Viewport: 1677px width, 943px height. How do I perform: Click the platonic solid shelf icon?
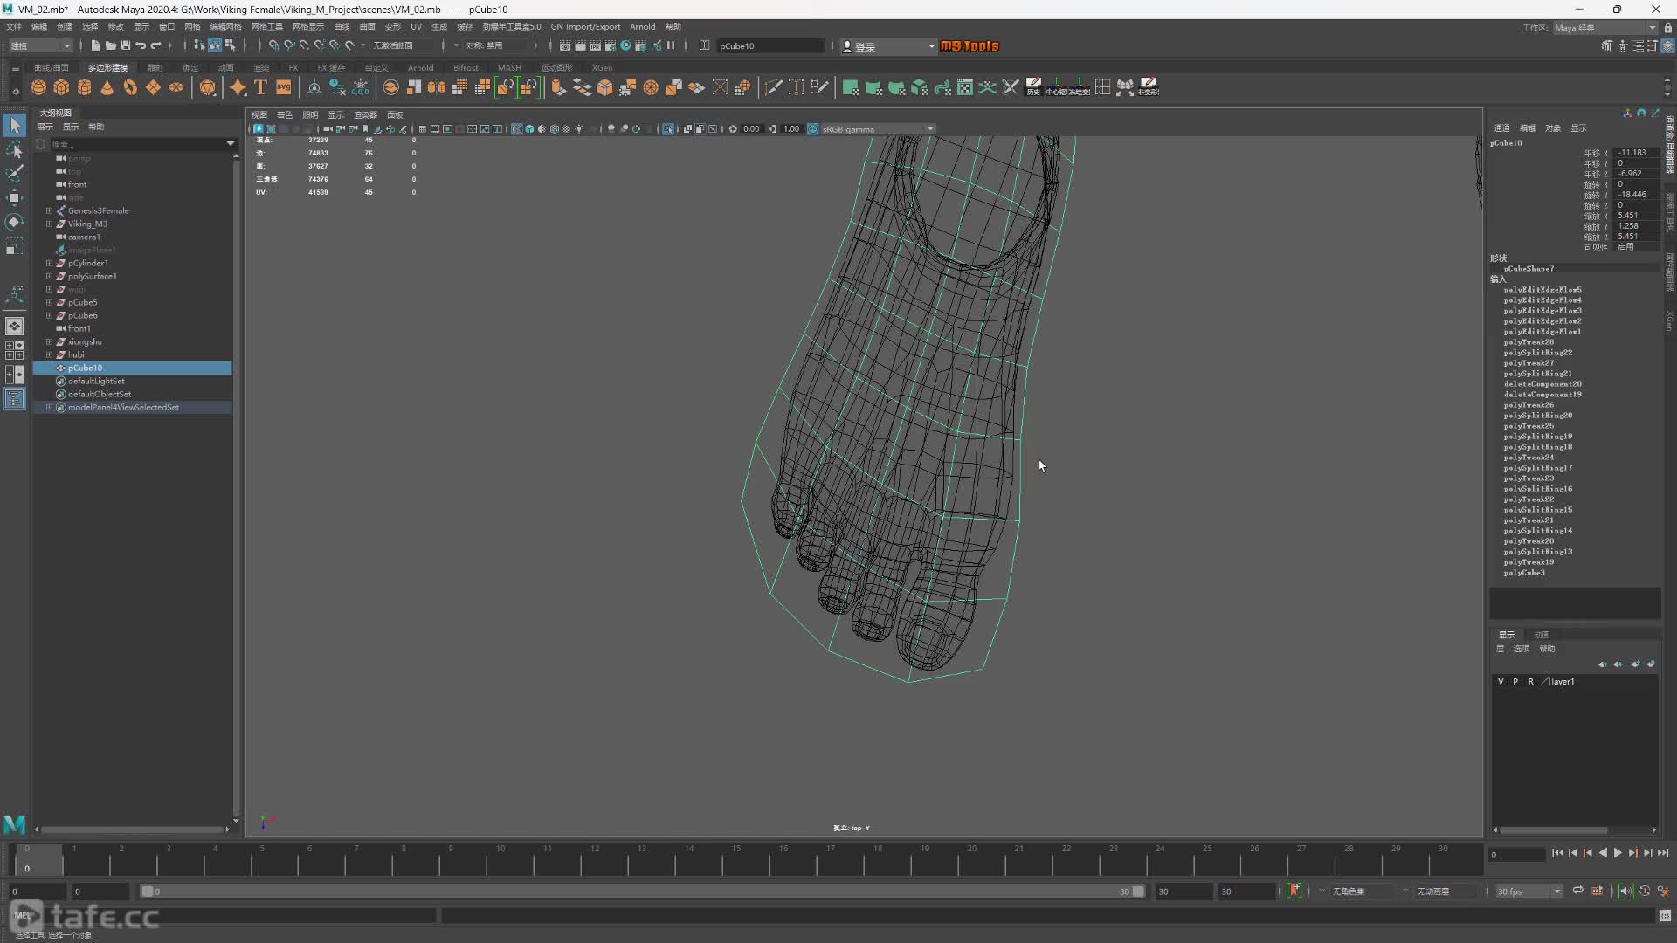[207, 87]
